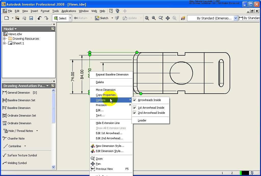Click the help question-mark icon in menu bar
This screenshot has width=261, height=176.
coord(111,11)
